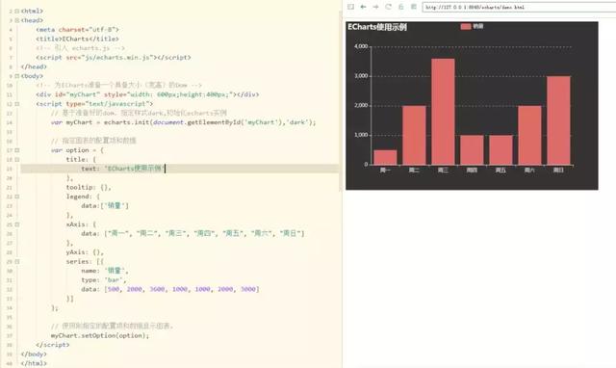
Task: Collapse the title block fold on line 18
Action: [x=17, y=160]
